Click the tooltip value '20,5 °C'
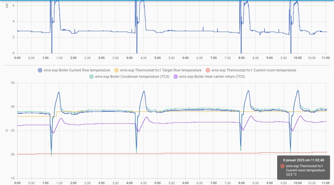 [x=291, y=175]
